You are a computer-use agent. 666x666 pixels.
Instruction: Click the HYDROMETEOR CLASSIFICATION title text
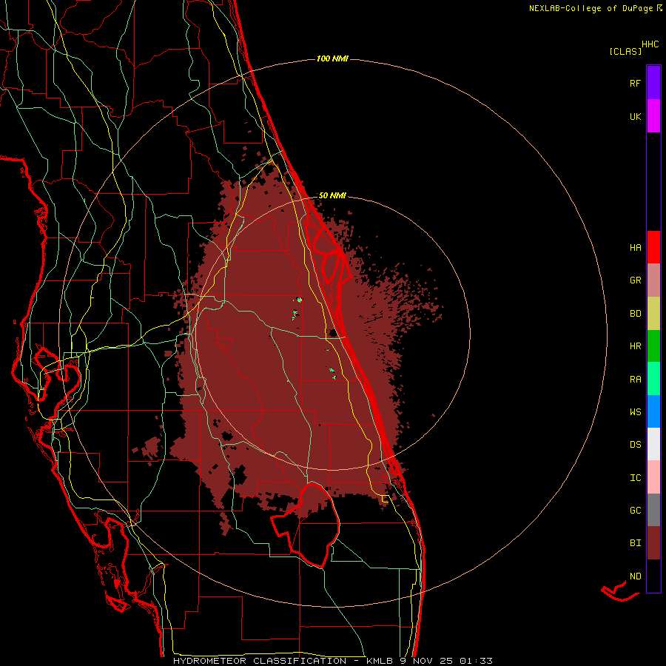[x=260, y=661]
